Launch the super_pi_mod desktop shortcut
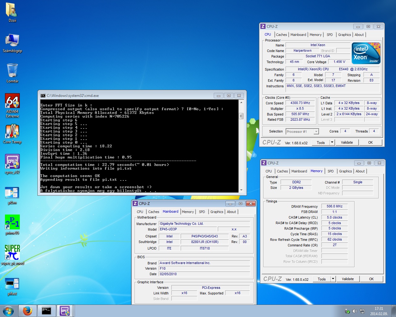The image size is (396, 317). [x=12, y=255]
